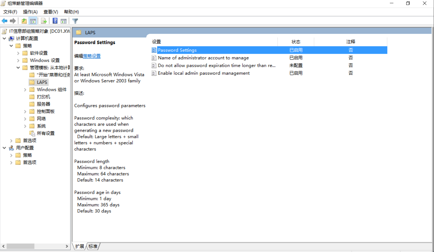This screenshot has width=434, height=252.
Task: Click the Export List toolbar icon
Action: 44,21
